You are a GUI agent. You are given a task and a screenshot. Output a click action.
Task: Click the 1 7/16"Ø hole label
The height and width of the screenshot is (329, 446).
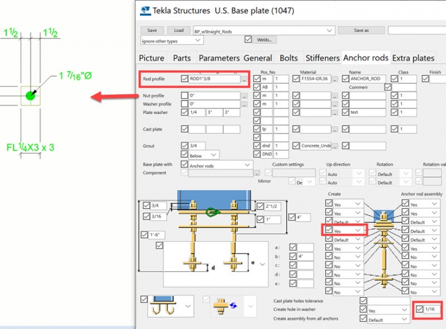(75, 76)
